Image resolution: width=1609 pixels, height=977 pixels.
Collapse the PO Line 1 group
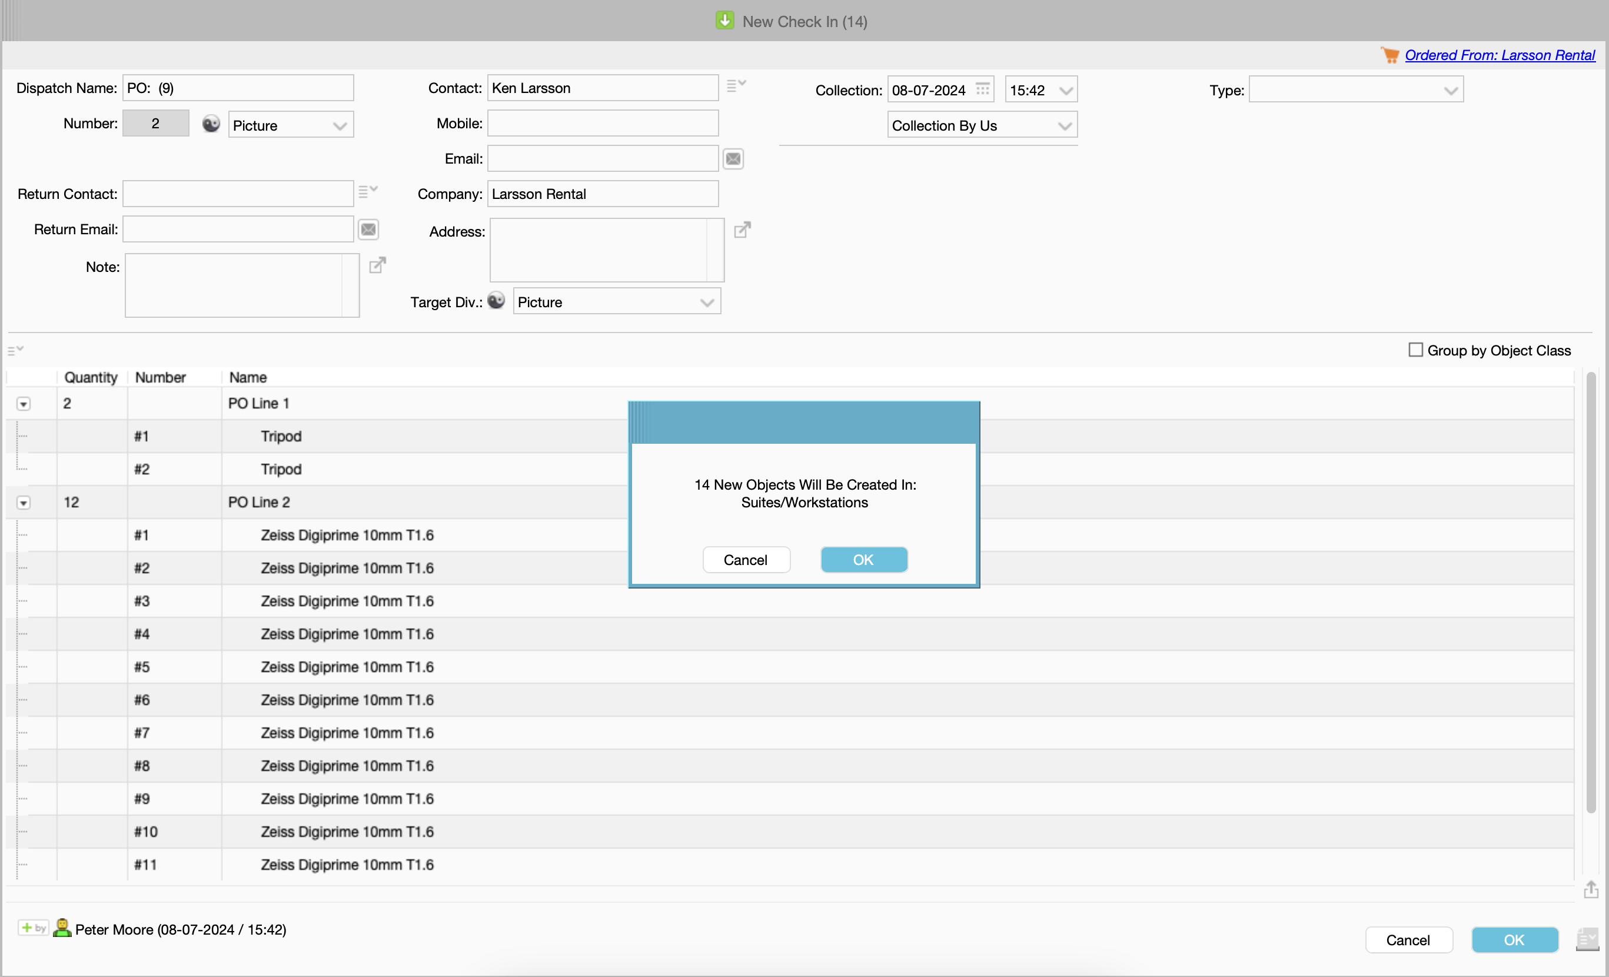(x=24, y=404)
